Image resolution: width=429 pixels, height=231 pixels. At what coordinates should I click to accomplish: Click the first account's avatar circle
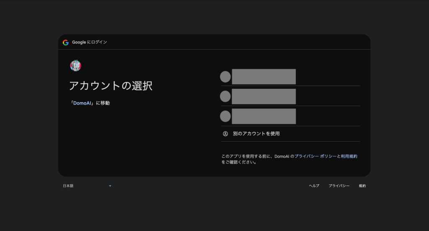pos(225,77)
